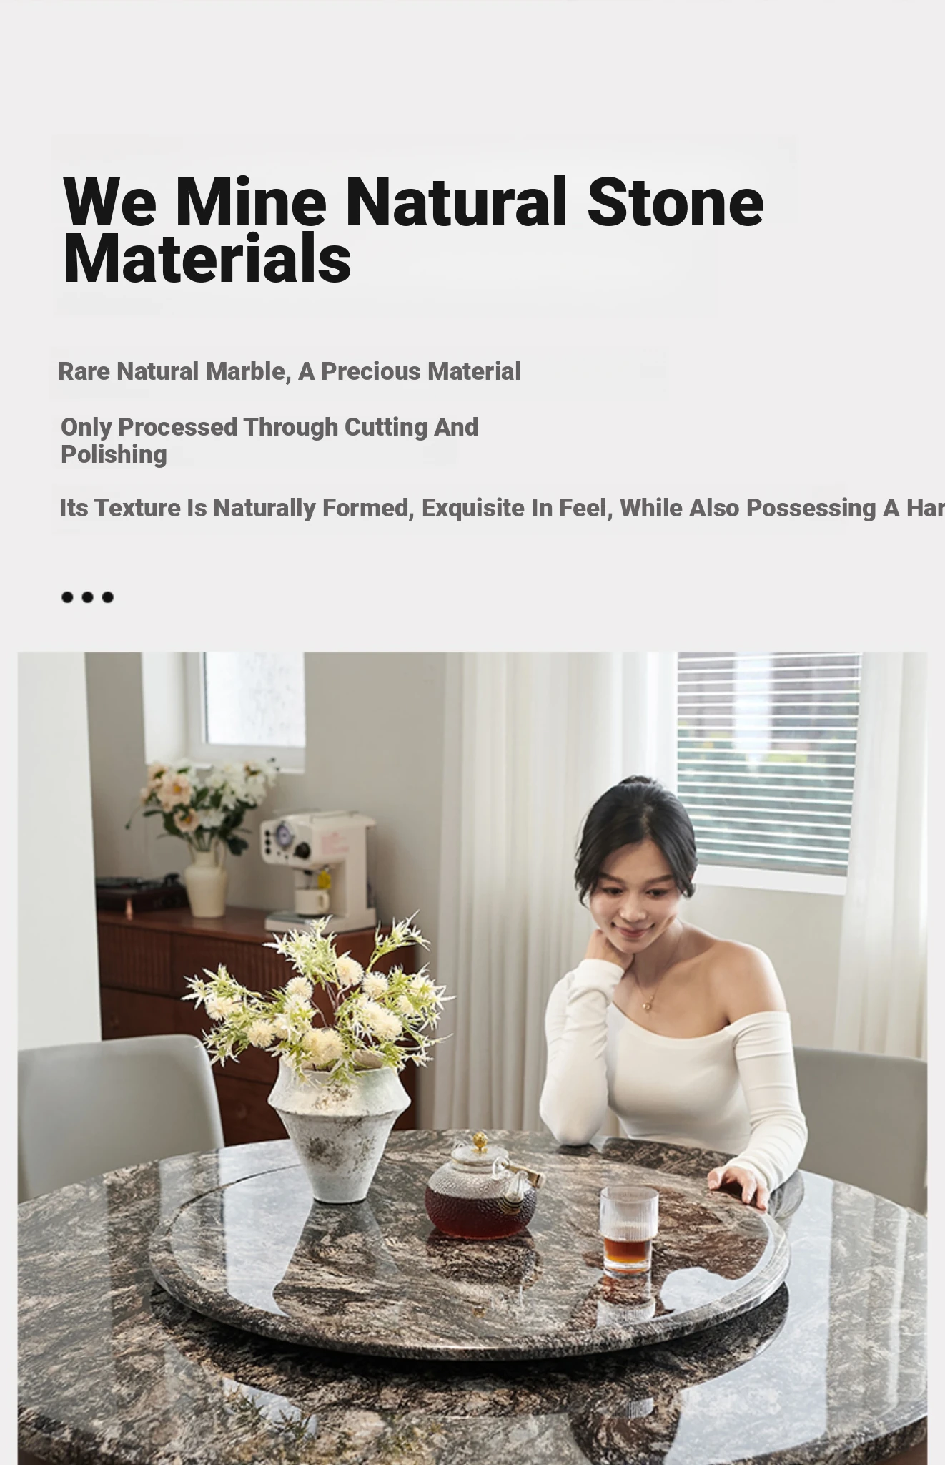Click "Rare Natural Marble, A Precious Material" text

pos(290,371)
